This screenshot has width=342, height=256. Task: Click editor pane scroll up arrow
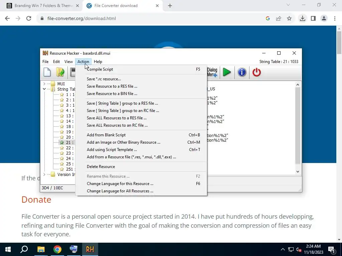click(x=298, y=85)
